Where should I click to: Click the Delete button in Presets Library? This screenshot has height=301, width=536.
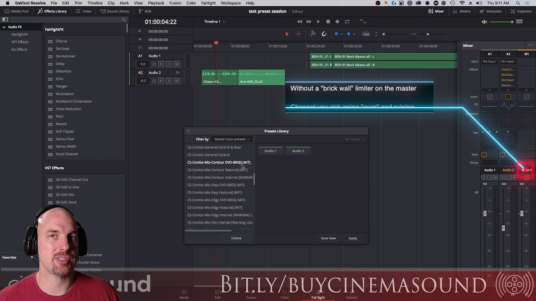tap(236, 238)
